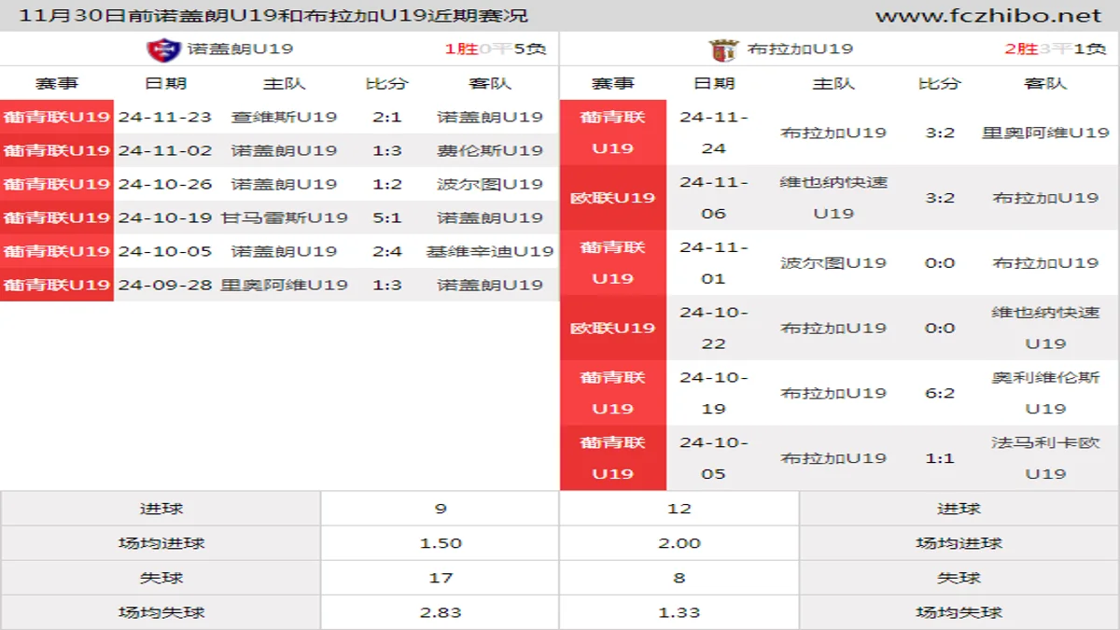Click the 欧联U19 badge on the 24-11-06 row
This screenshot has height=630, width=1120.
pos(613,198)
